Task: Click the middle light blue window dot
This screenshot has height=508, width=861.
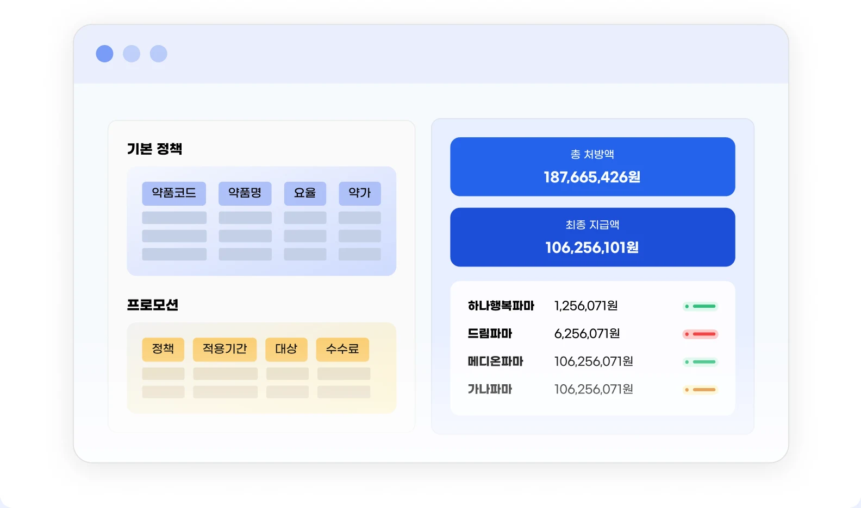Action: [x=132, y=54]
